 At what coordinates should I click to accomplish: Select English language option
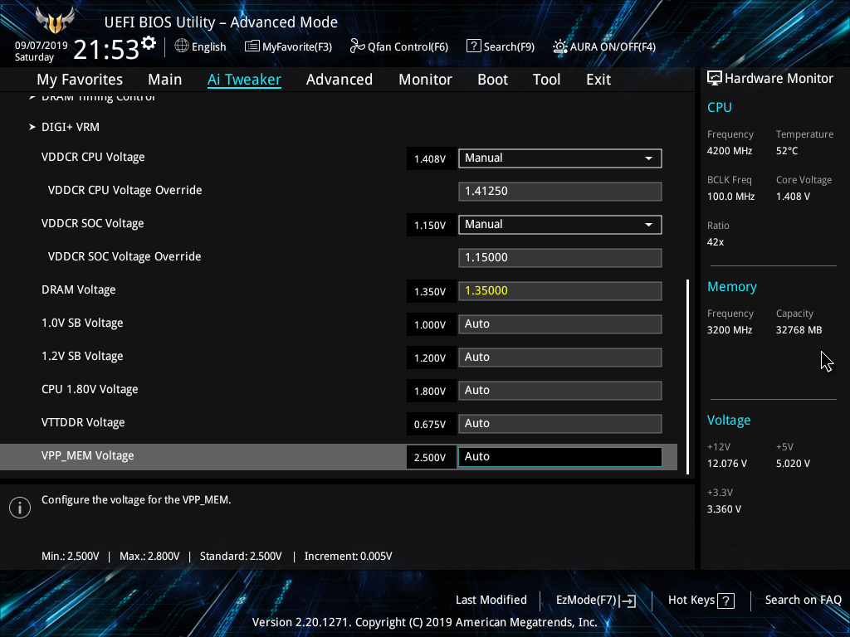click(x=208, y=47)
